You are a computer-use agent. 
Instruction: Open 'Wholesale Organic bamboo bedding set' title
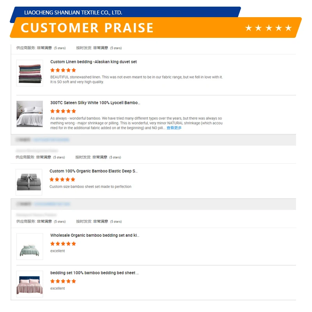[x=95, y=236]
